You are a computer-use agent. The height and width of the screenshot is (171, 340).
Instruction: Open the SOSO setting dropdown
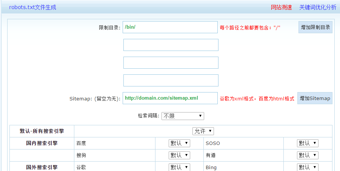point(308,143)
